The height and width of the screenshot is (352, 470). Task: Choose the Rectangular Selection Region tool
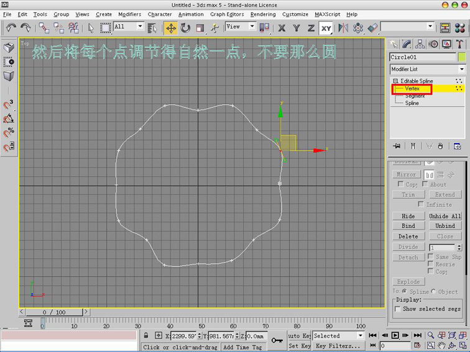[x=106, y=28]
